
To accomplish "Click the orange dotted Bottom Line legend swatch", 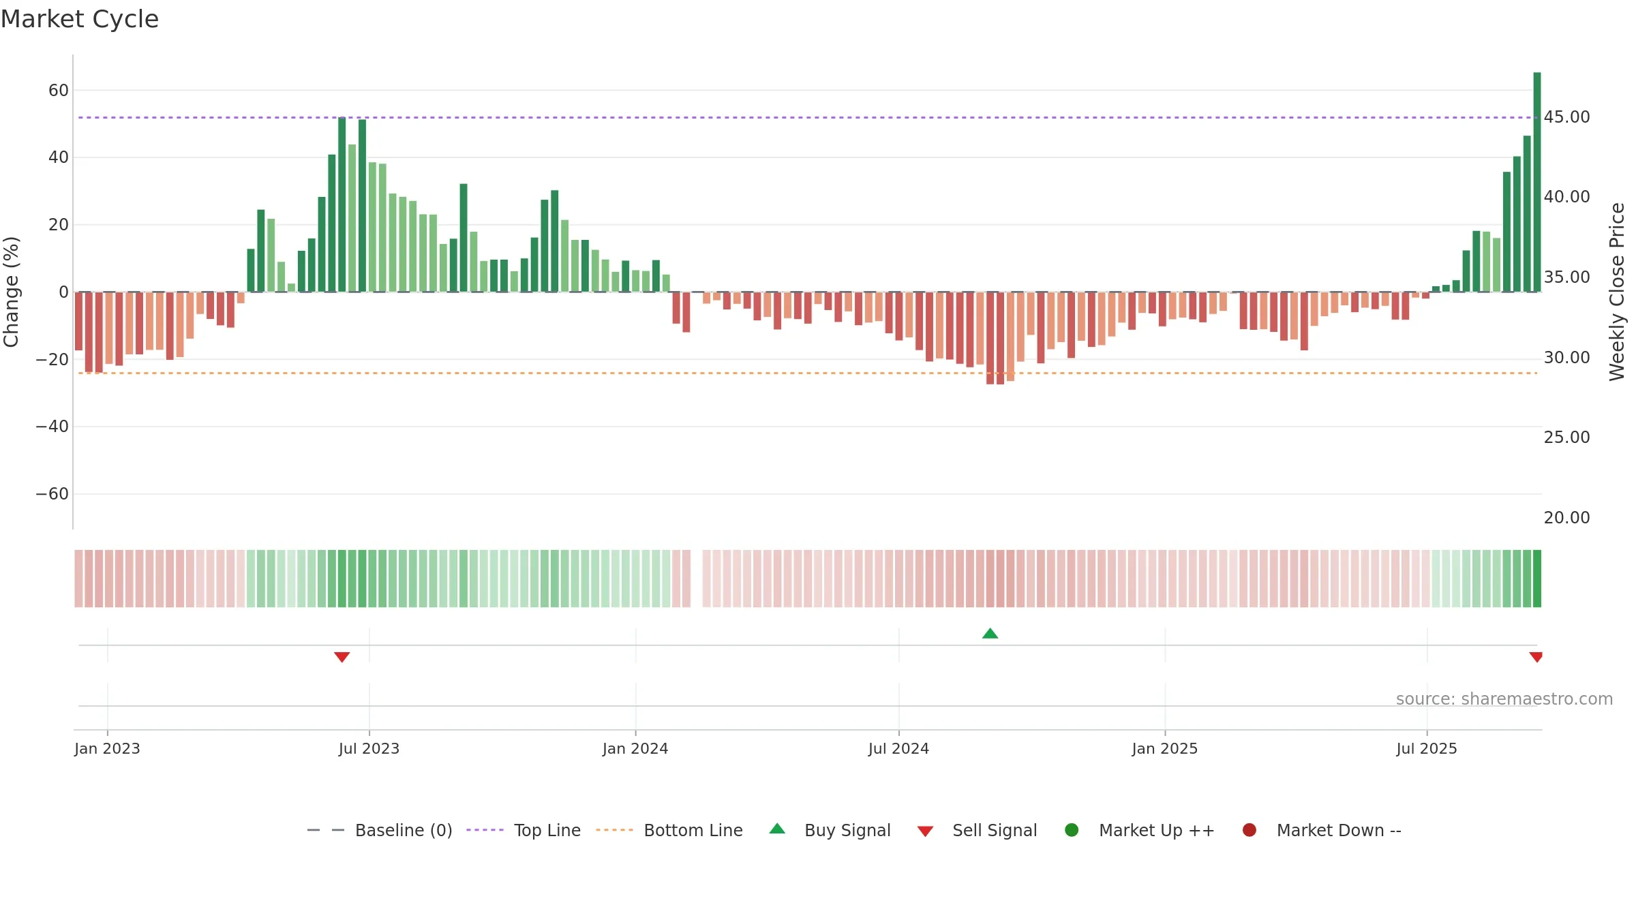I will click(614, 830).
